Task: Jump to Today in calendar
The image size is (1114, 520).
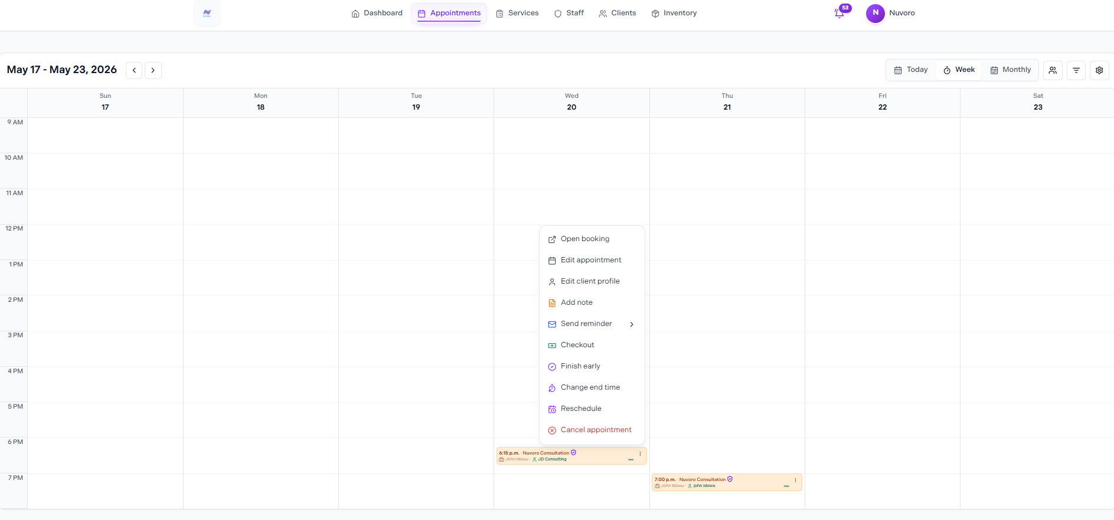Action: click(911, 70)
